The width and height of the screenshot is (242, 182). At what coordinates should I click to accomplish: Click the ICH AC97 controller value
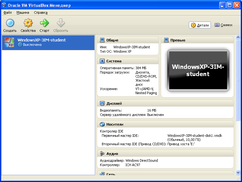coord(133,165)
